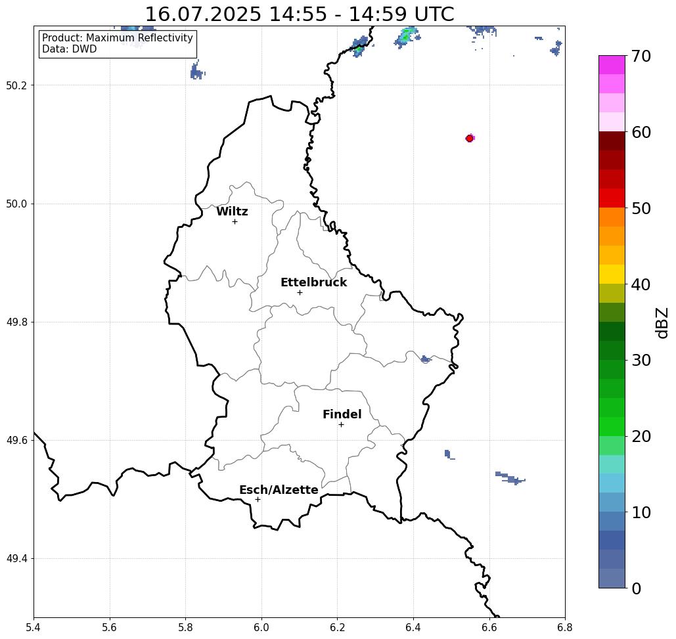Click the Findel cross marker
This screenshot has width=676, height=639.
pyautogui.click(x=341, y=425)
